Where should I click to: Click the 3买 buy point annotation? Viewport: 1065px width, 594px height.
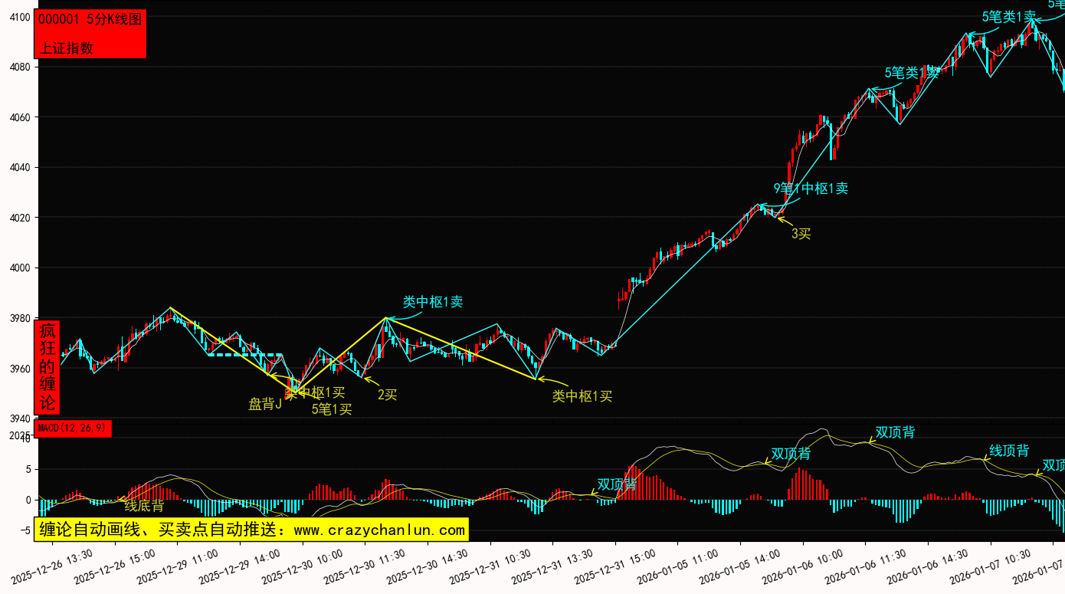(801, 234)
